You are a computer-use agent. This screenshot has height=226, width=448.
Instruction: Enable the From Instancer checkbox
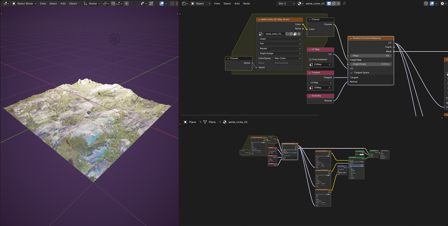tap(310, 59)
